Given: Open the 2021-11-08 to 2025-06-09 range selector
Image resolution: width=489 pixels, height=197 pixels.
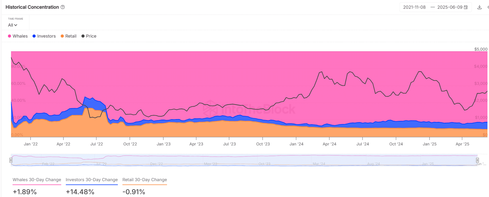Looking at the screenshot, I should coord(435,7).
